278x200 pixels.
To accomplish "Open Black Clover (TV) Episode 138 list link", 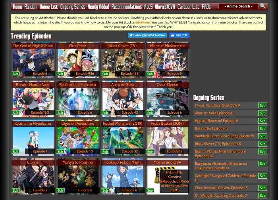I will coord(218,144).
